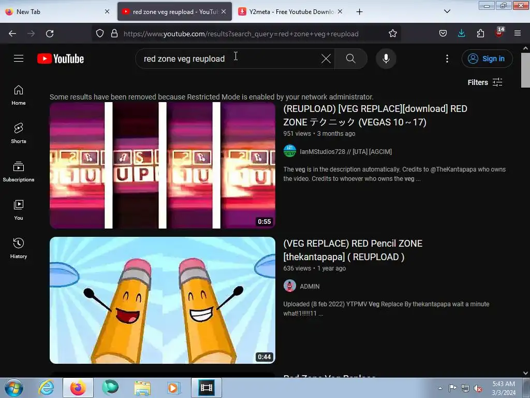Clear the search query with the X
Image resolution: width=530 pixels, height=398 pixels.
(x=326, y=59)
